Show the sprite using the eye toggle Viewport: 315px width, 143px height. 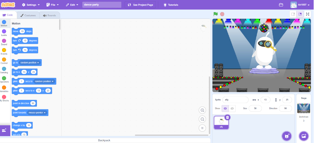tap(225, 108)
